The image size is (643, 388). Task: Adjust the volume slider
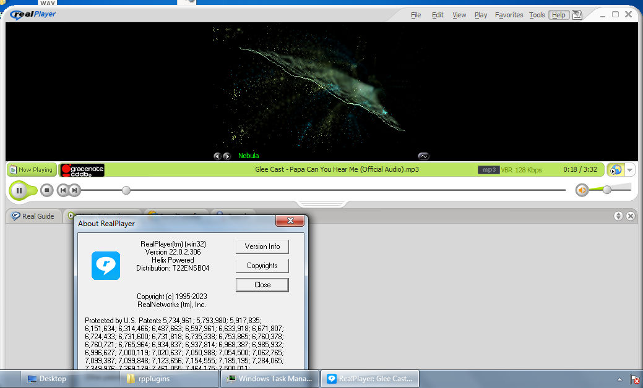tap(606, 190)
